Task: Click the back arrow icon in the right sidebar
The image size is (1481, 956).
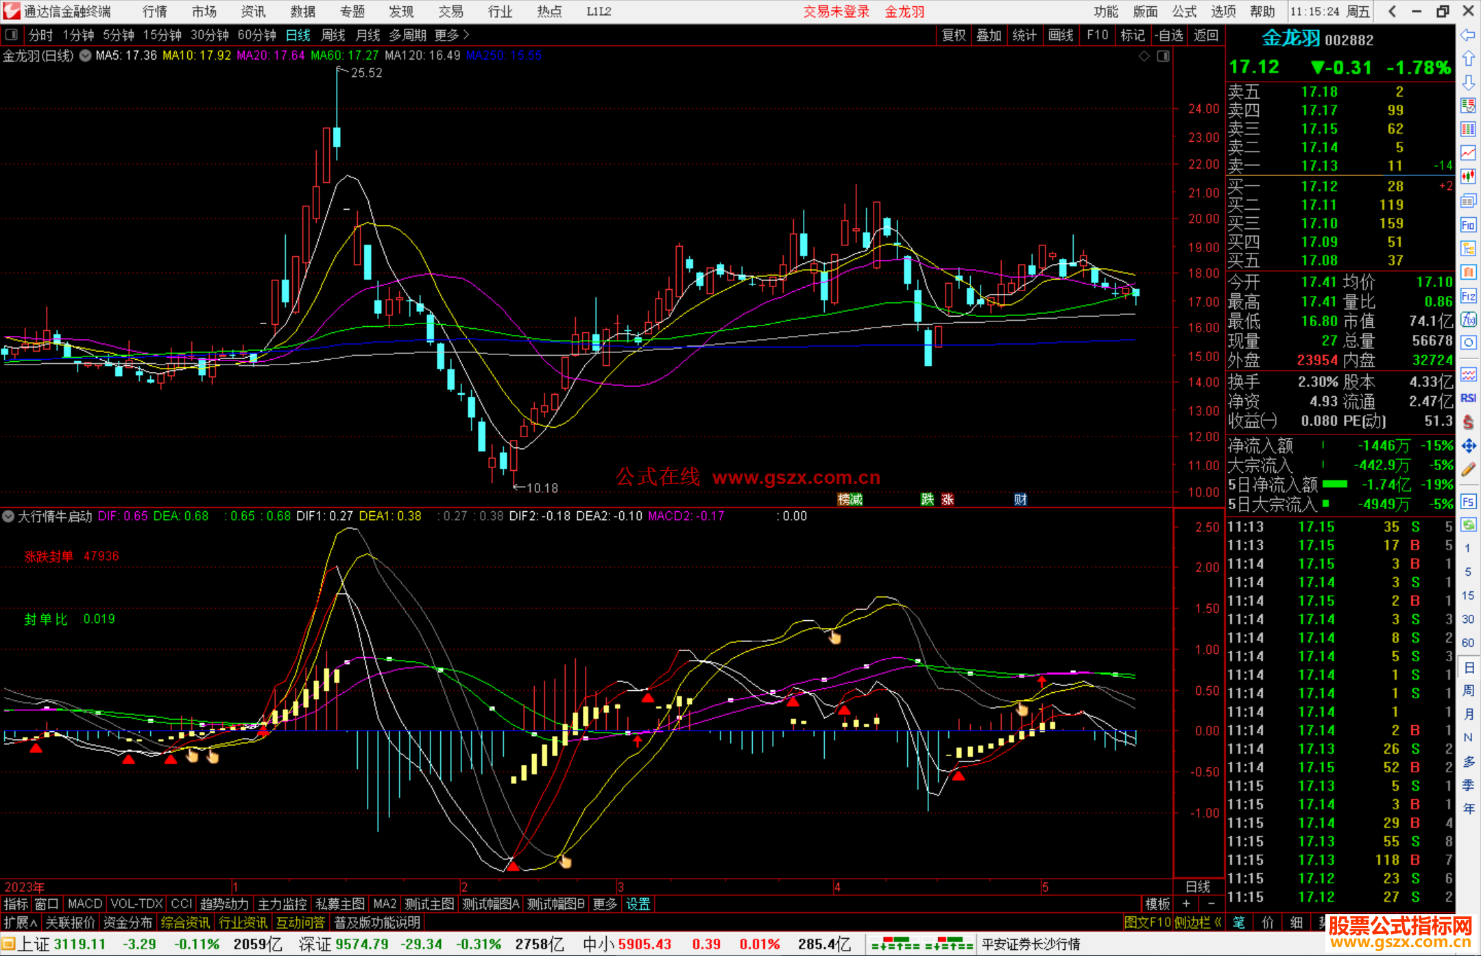Action: pos(1468,35)
